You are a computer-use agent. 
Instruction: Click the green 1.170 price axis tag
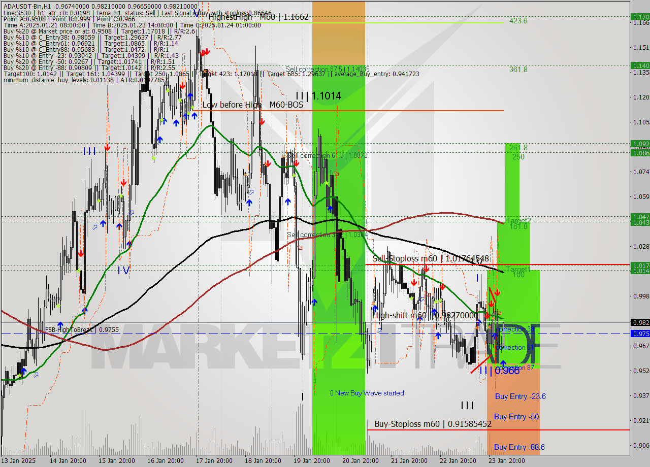pyautogui.click(x=640, y=17)
